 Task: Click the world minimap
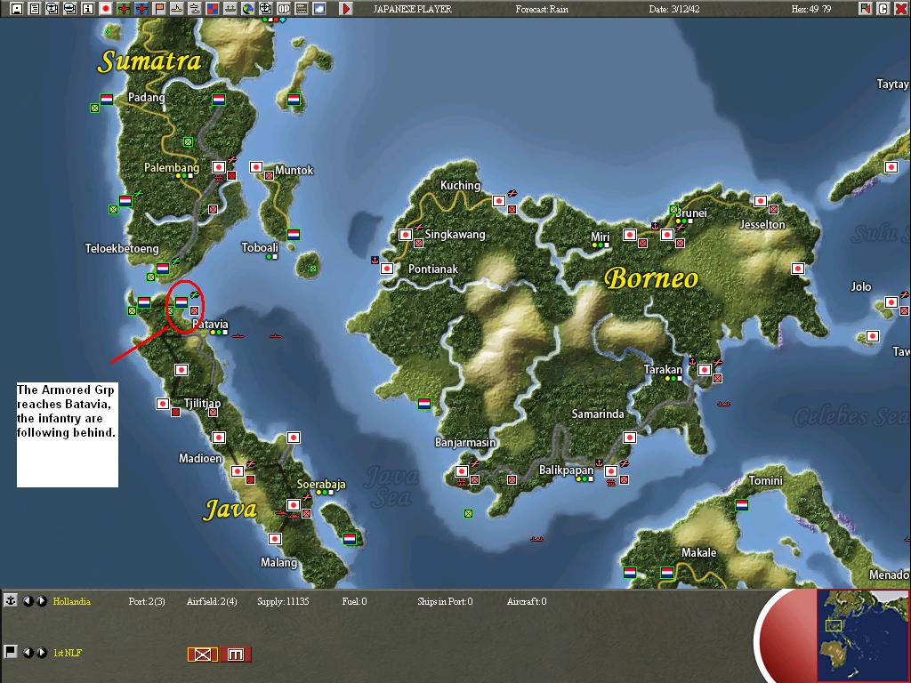tap(863, 635)
